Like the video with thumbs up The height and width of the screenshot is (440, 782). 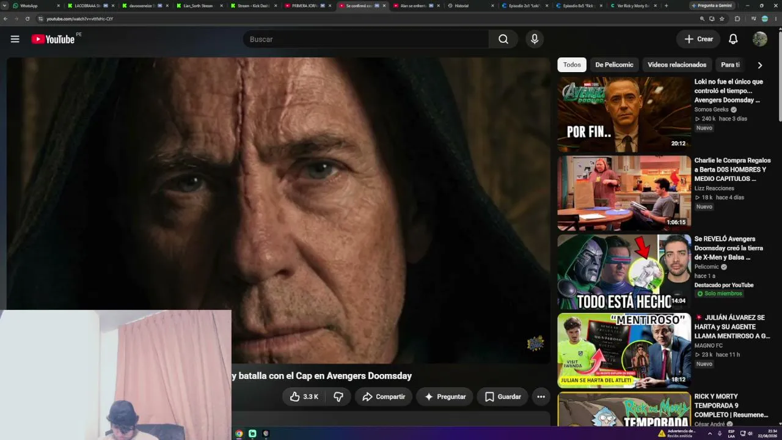(304, 397)
